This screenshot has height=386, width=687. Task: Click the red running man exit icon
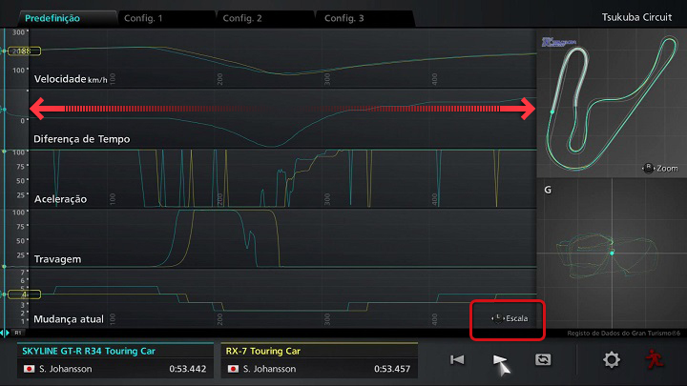click(654, 359)
